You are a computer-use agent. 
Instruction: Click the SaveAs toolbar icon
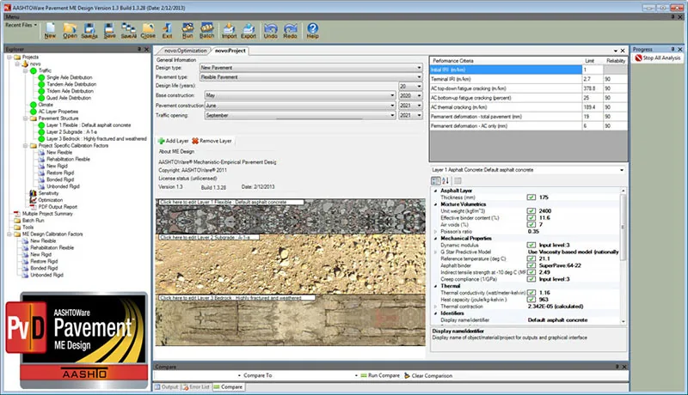(89, 31)
